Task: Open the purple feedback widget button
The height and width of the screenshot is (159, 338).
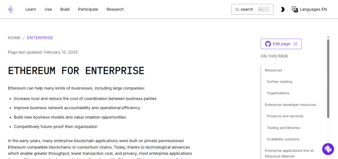Action: pyautogui.click(x=328, y=149)
